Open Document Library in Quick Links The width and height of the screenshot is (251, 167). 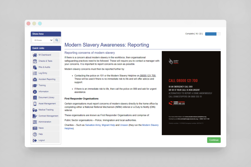coord(46,98)
